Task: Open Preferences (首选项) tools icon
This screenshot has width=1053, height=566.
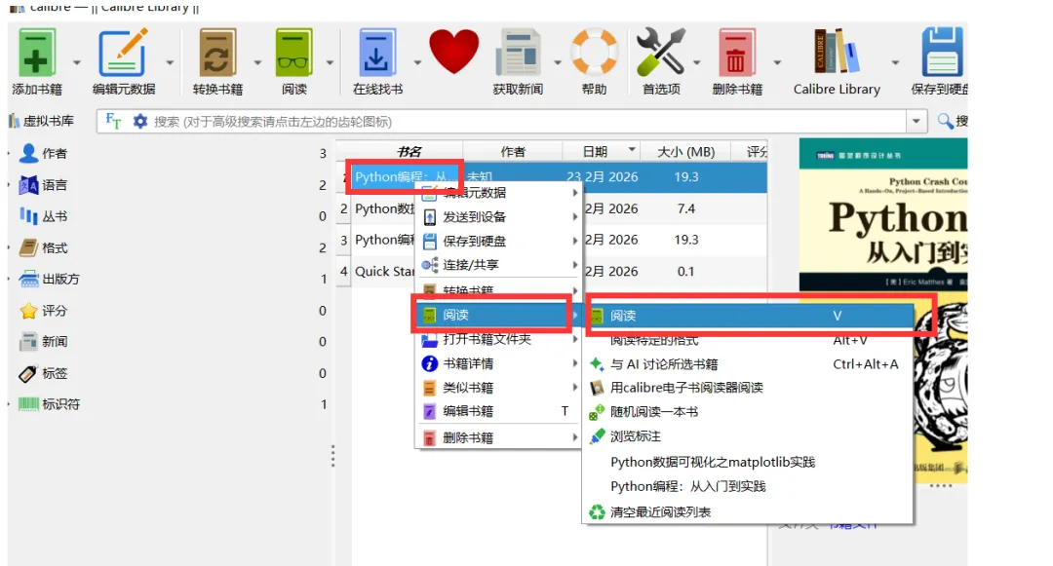Action: 661,51
